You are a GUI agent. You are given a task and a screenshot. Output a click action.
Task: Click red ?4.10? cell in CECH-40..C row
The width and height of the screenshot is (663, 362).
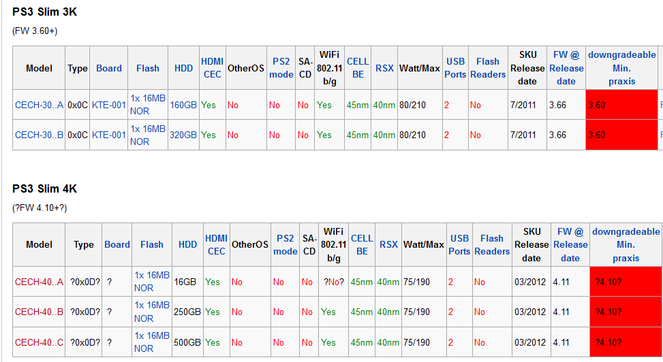pos(626,342)
